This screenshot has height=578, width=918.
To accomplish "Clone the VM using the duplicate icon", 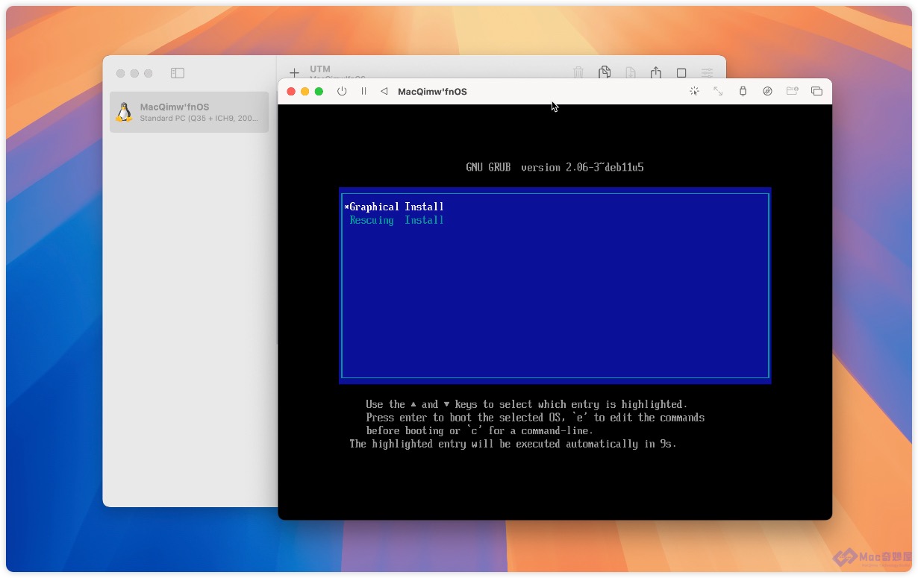I will pos(605,72).
